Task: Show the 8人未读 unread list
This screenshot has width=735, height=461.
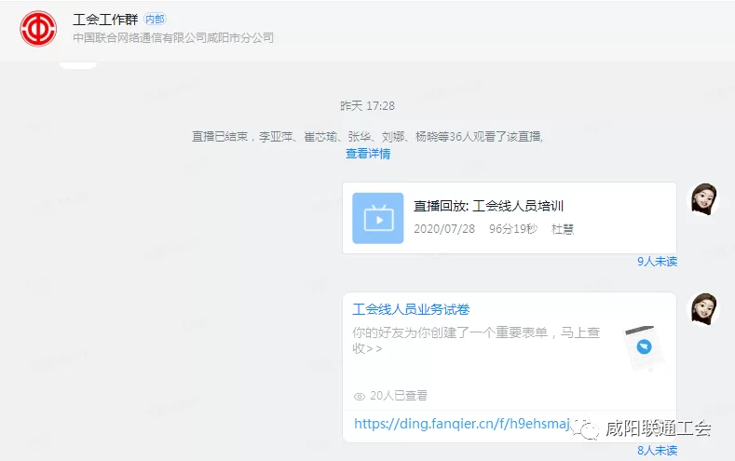Action: [x=657, y=451]
